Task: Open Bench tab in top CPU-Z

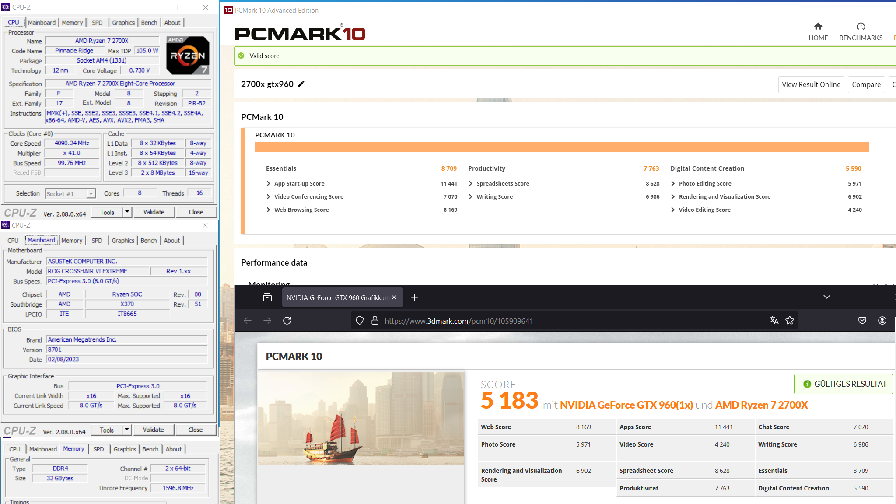Action: (x=149, y=23)
